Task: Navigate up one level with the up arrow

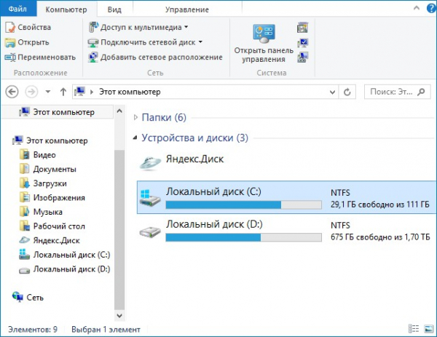Action: tap(63, 92)
